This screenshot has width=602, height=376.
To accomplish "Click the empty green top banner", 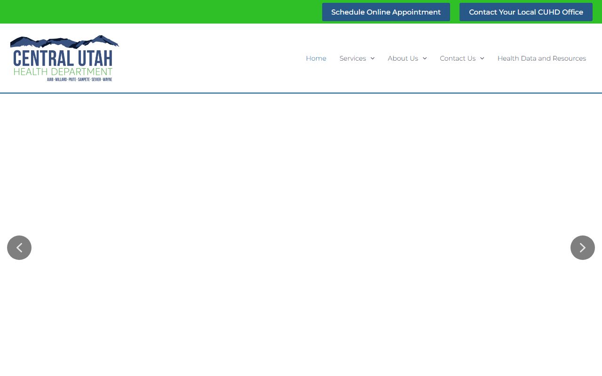I will [160, 12].
